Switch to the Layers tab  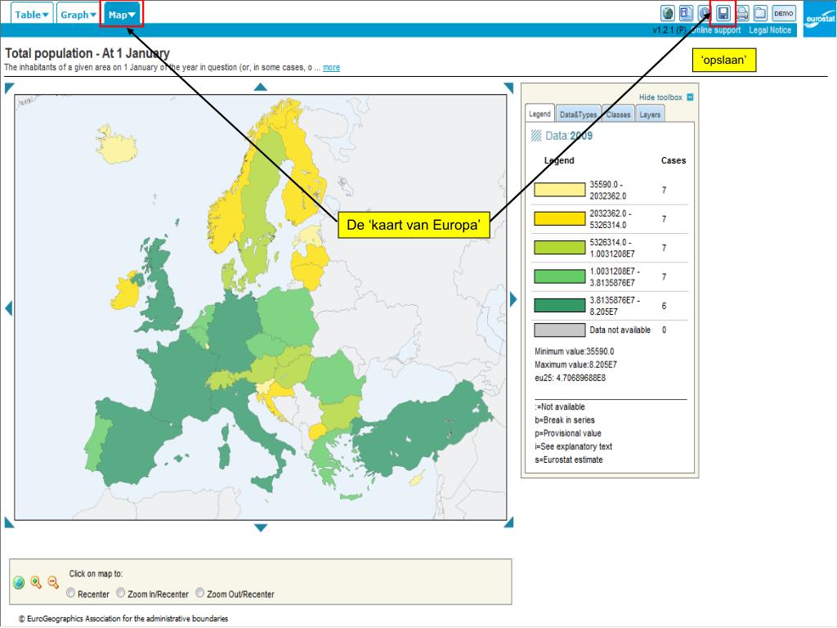[650, 114]
